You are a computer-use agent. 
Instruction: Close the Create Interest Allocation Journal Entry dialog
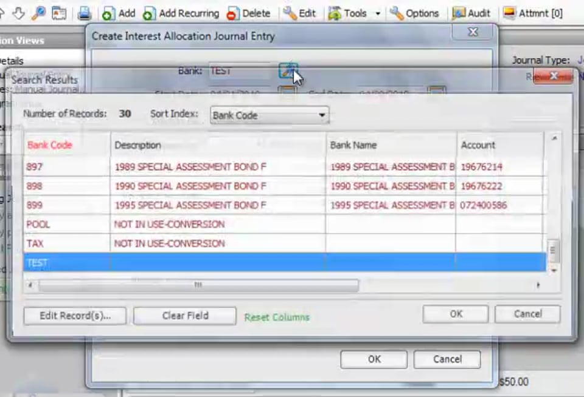[473, 32]
